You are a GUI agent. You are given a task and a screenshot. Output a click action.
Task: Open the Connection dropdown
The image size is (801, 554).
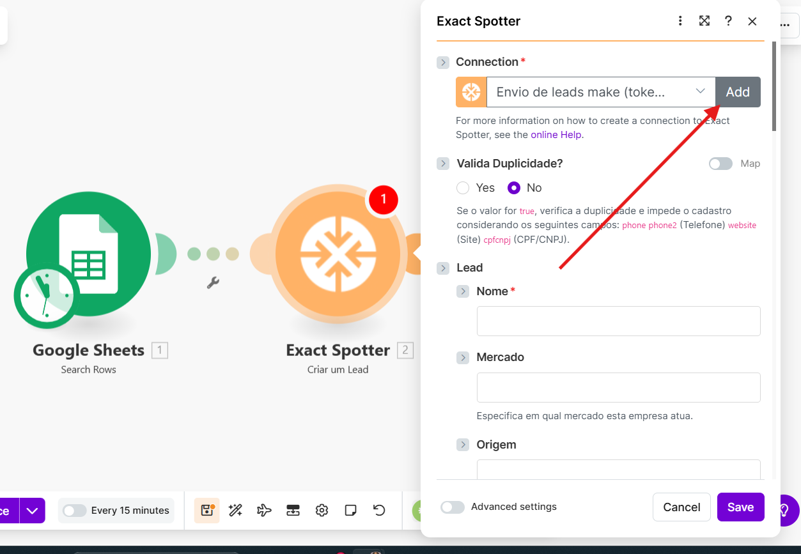601,92
